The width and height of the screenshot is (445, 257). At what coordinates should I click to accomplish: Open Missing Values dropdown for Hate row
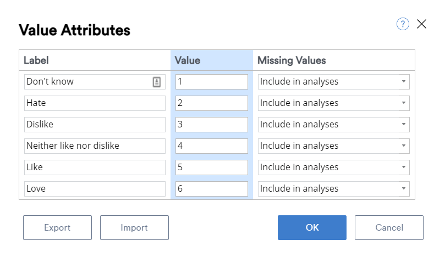333,103
